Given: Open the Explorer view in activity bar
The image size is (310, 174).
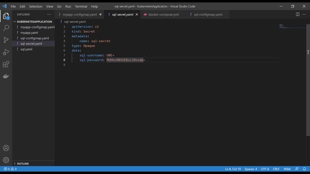Looking at the screenshot, I should 6,16.
